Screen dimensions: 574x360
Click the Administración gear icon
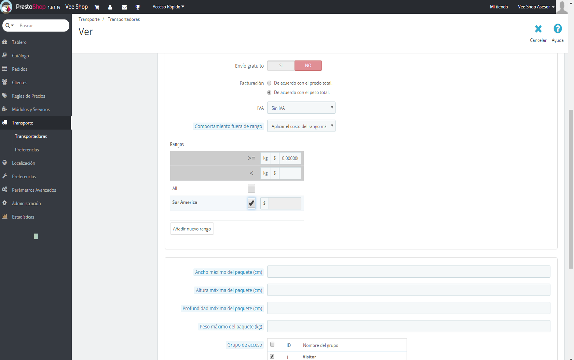click(5, 203)
